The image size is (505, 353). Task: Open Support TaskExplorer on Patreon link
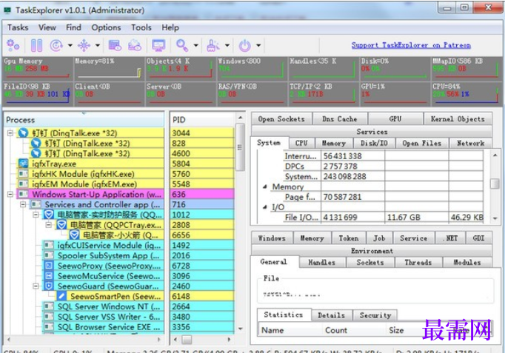[411, 45]
